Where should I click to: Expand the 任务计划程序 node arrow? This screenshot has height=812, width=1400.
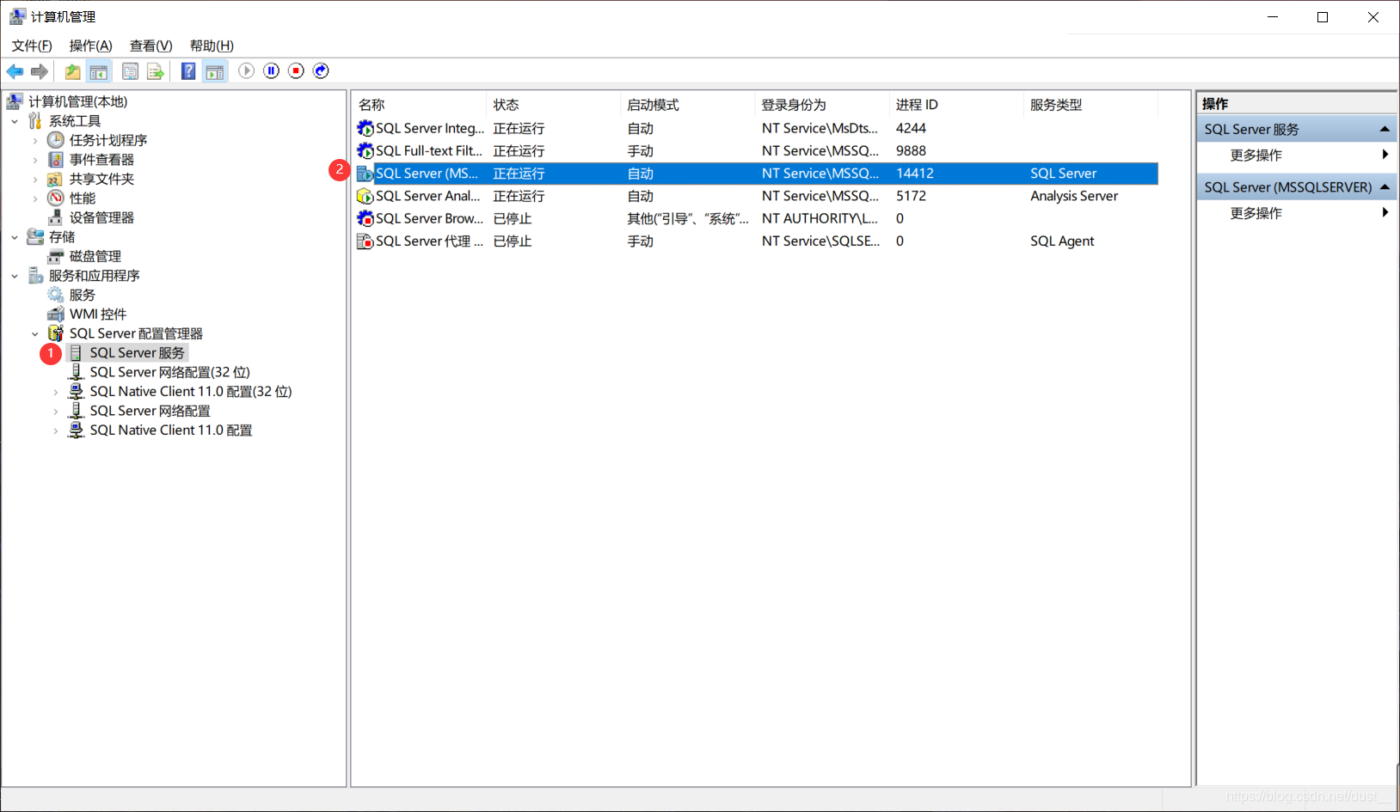(x=35, y=140)
